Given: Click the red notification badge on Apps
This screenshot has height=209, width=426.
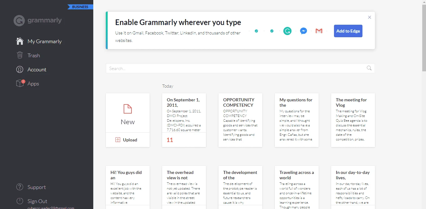Looking at the screenshot, I should [23, 81].
